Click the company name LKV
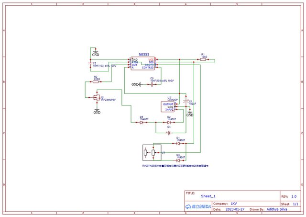The width and height of the screenshot is (306, 217). tap(234, 204)
